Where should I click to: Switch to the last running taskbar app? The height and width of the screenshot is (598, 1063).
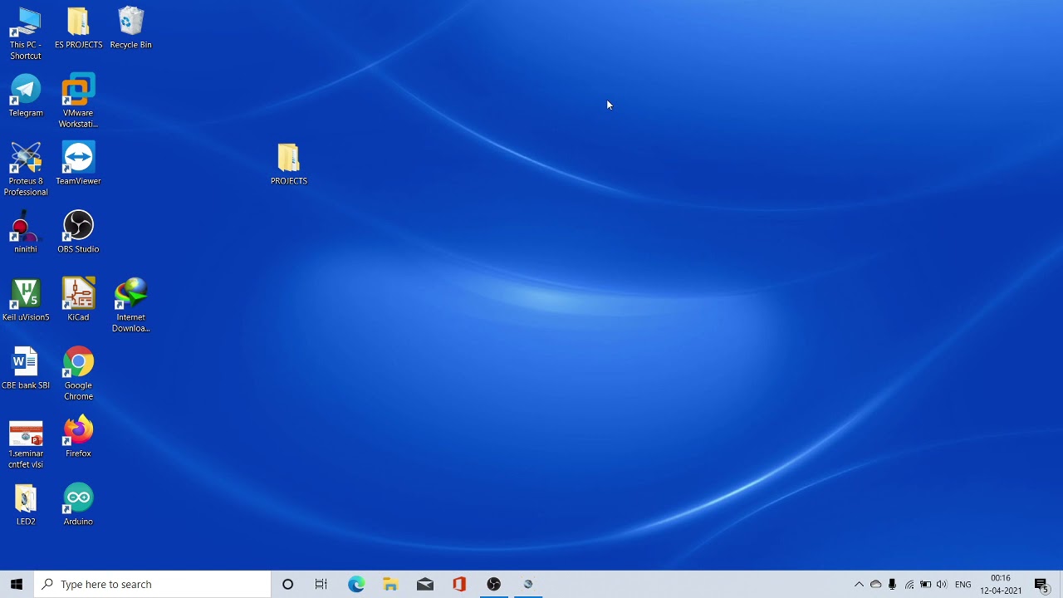click(528, 584)
